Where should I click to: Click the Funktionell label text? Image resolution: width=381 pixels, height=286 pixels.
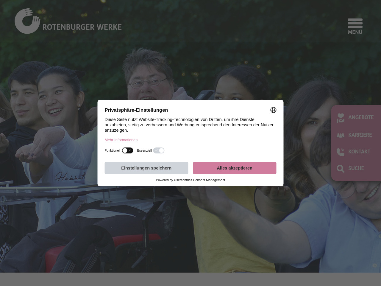(x=112, y=150)
